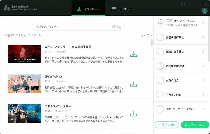Click the ナカヨシ作戦 progress circle
This screenshot has width=210, height=134.
coord(160,94)
